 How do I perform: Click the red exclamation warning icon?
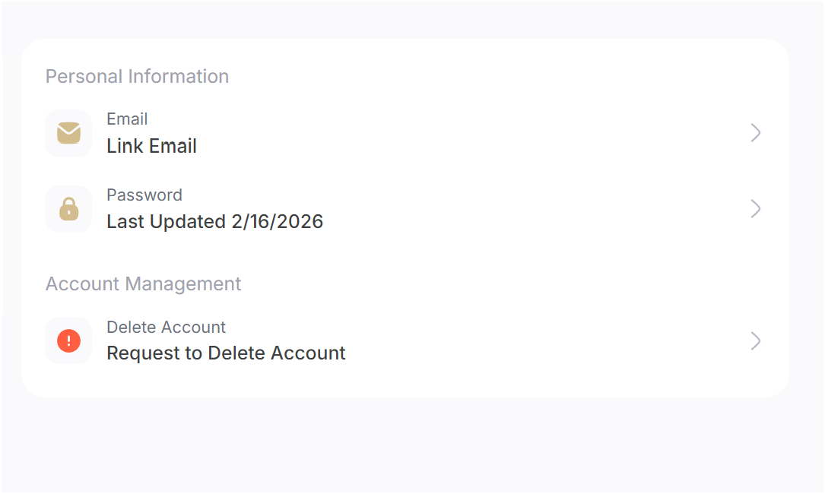coord(69,341)
